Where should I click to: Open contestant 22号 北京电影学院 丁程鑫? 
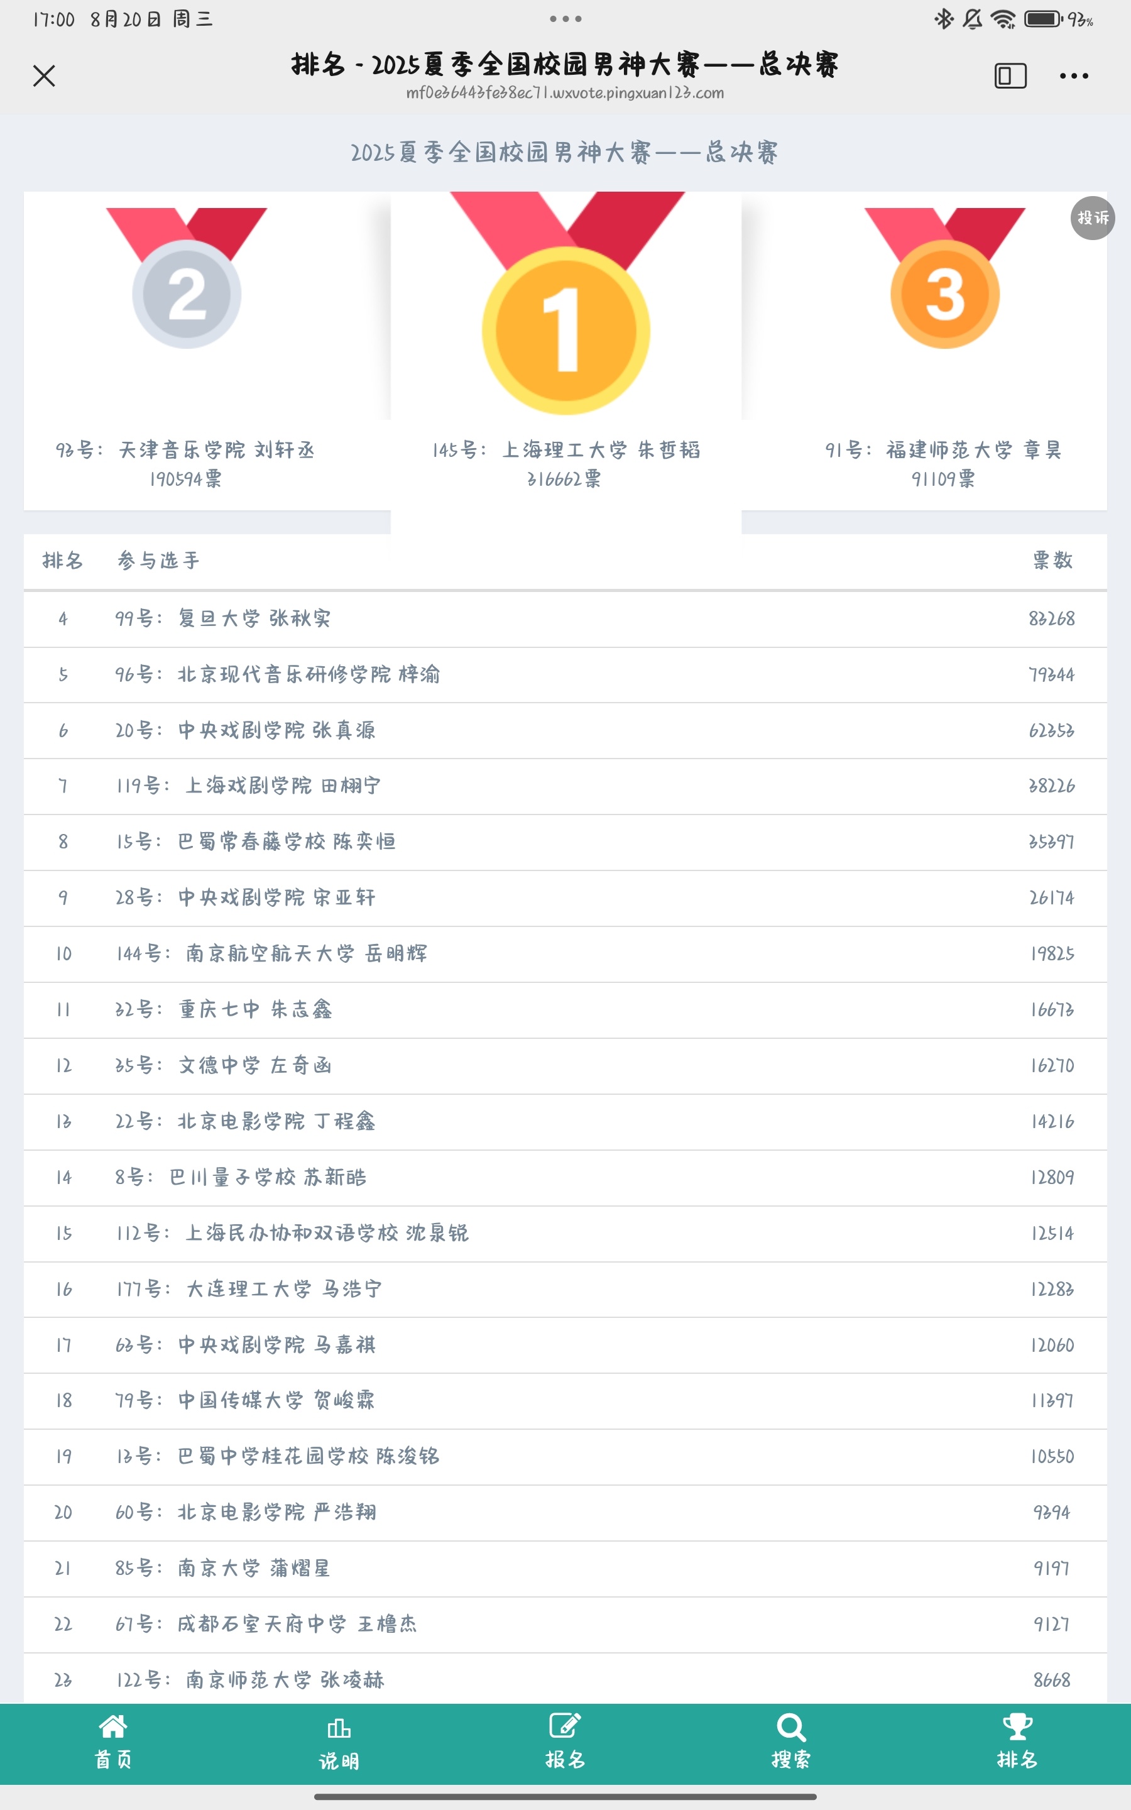tap(565, 1121)
